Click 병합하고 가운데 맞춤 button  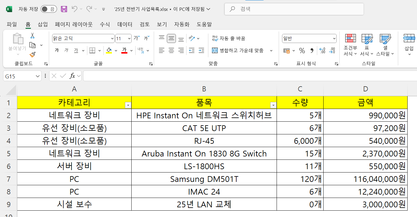point(238,51)
